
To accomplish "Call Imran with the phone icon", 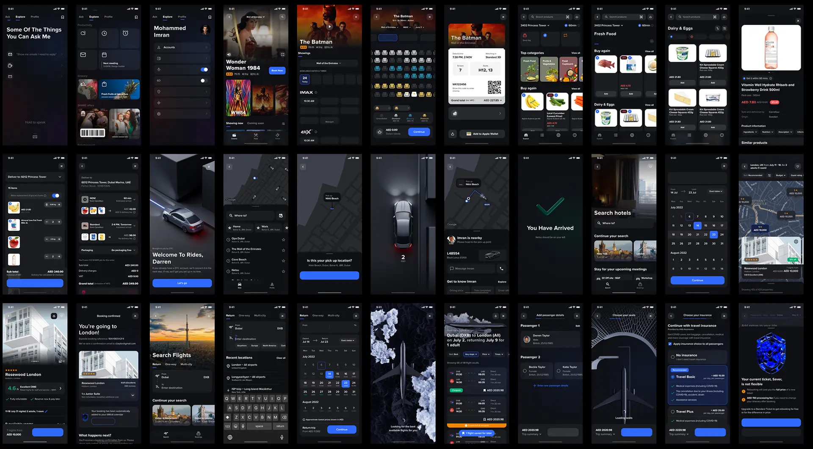I will [x=501, y=268].
